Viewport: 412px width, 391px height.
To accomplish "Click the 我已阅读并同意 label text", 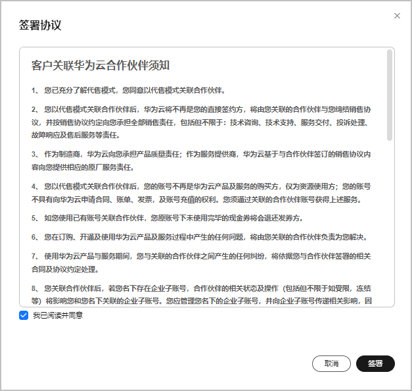I will point(58,315).
